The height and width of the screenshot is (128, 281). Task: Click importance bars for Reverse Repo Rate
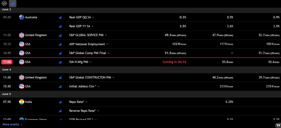tap(60, 111)
